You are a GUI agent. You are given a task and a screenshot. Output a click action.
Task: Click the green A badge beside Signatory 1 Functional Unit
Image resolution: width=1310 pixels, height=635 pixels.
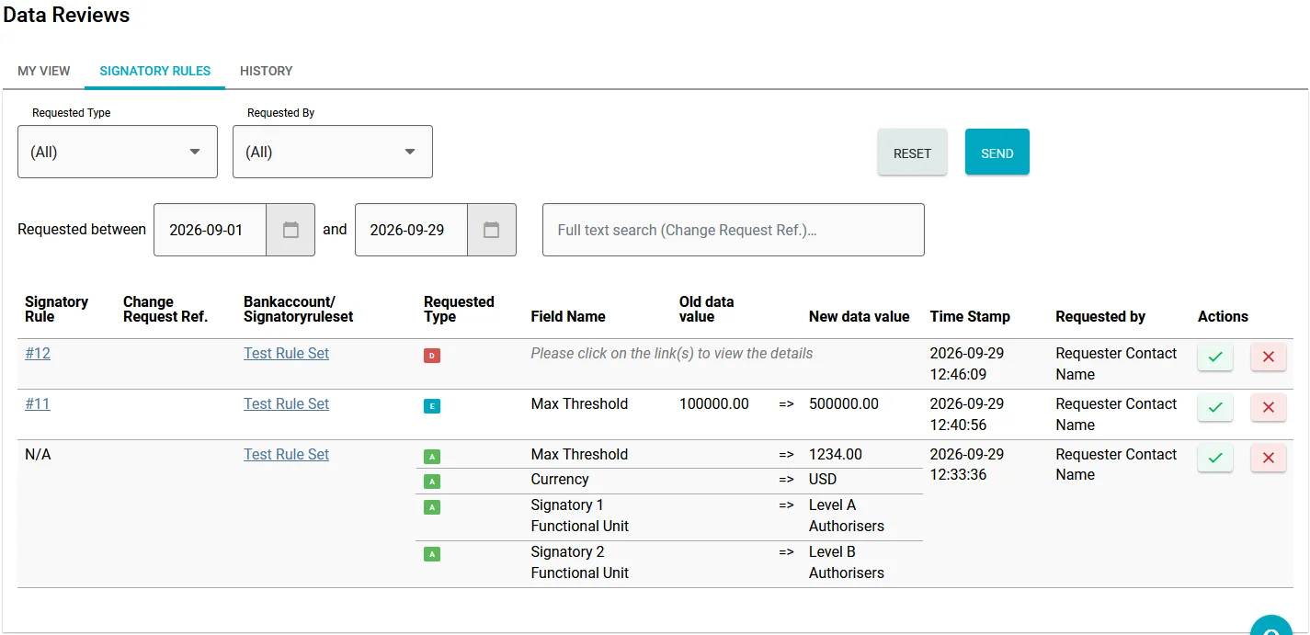(432, 506)
